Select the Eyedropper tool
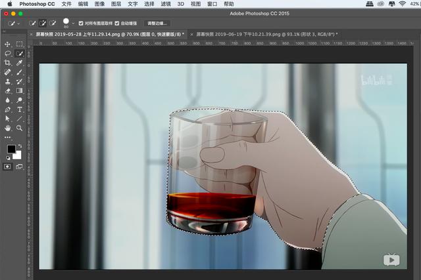 click(x=19, y=63)
